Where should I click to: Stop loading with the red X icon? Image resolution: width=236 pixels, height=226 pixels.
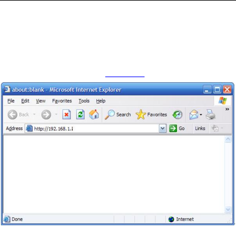pyautogui.click(x=67, y=115)
